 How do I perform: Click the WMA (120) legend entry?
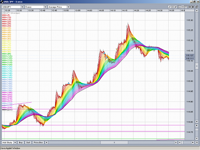(x=7, y=65)
